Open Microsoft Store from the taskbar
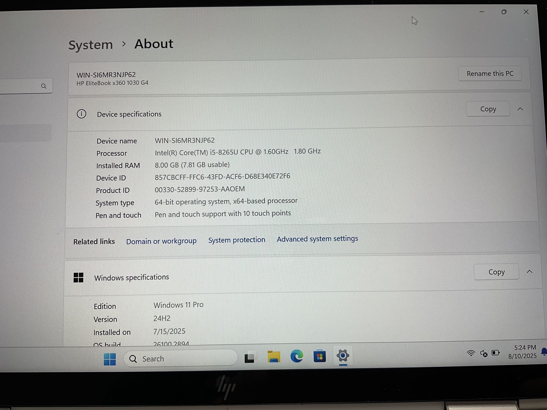The height and width of the screenshot is (410, 547). (319, 356)
